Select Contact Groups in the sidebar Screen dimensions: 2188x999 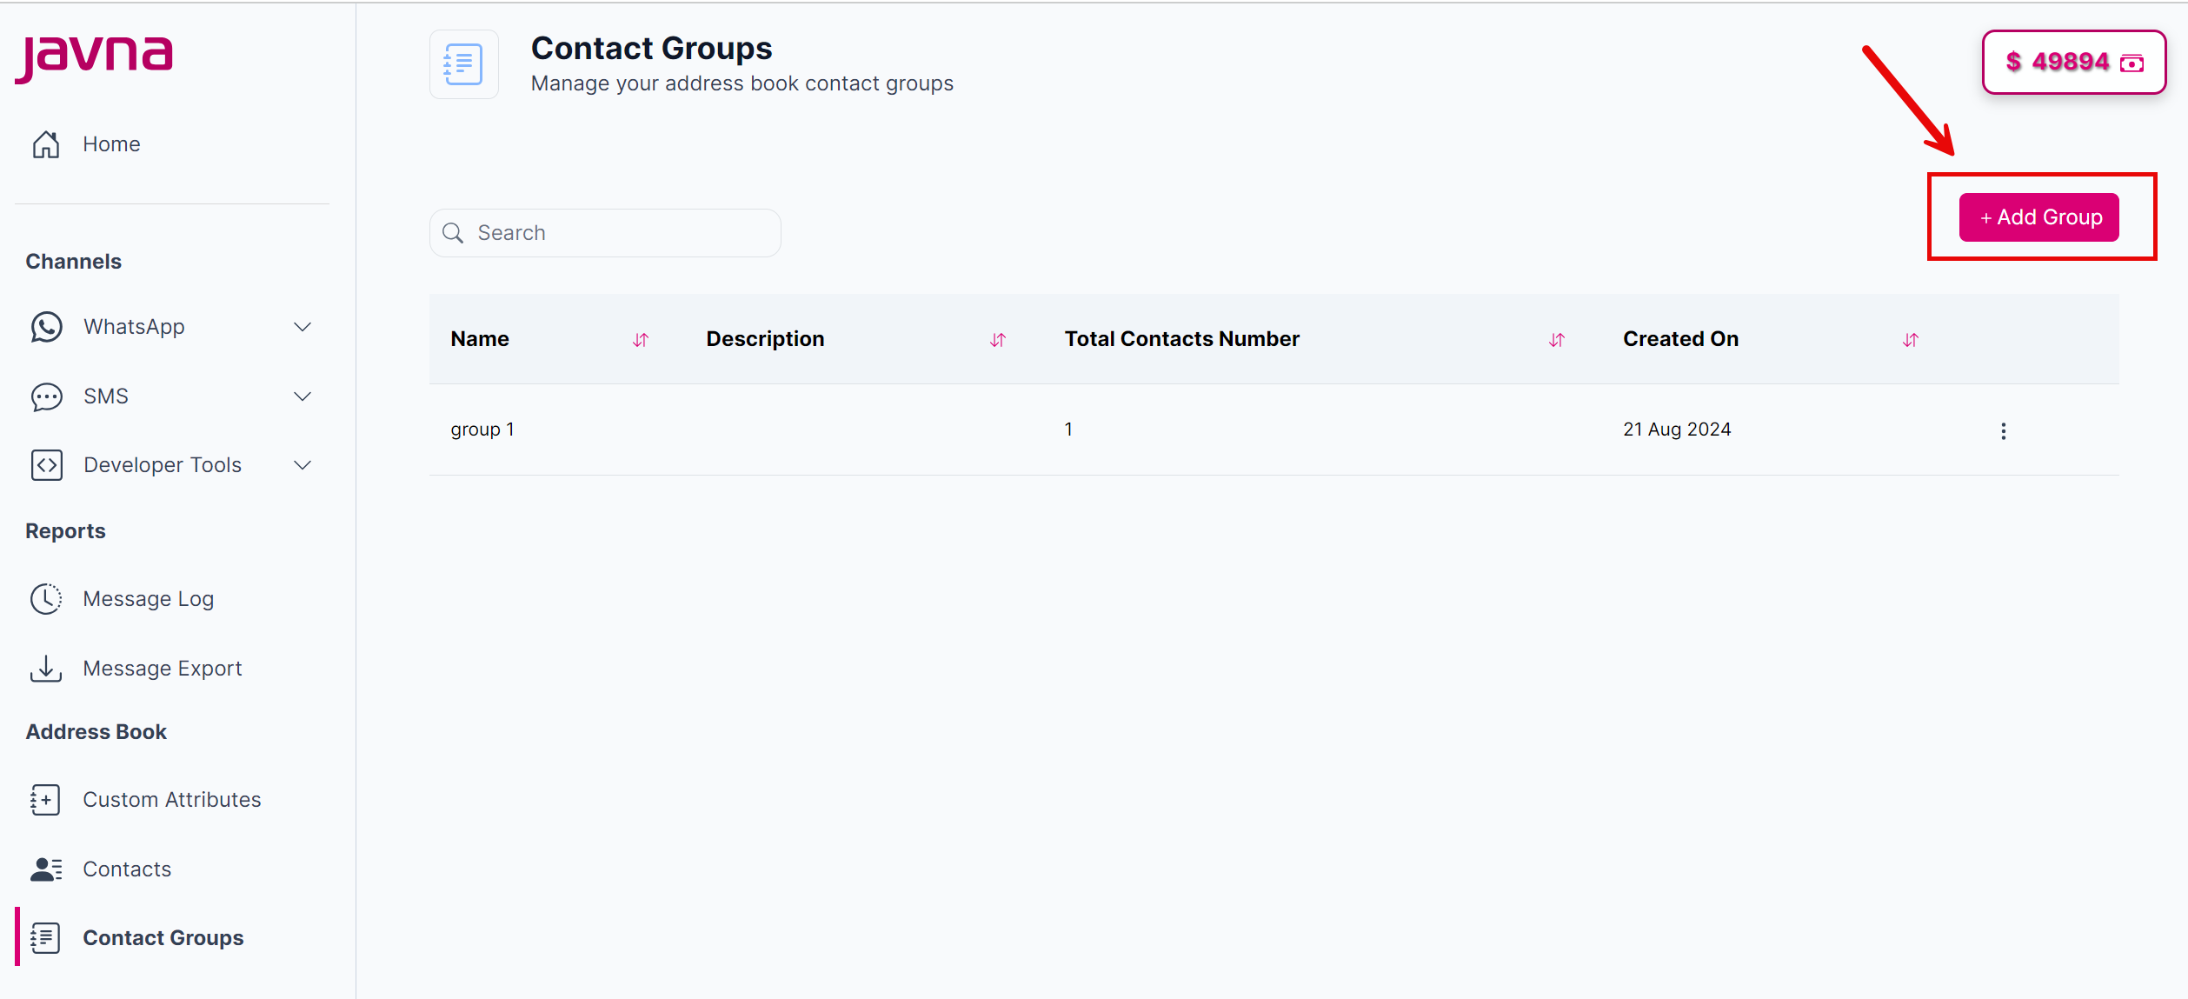[163, 937]
